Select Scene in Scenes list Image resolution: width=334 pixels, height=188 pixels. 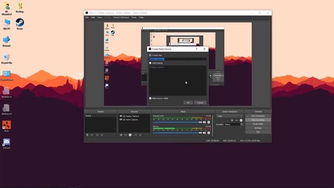tap(101, 116)
